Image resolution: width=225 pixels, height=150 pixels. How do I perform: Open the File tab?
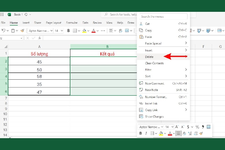3,23
